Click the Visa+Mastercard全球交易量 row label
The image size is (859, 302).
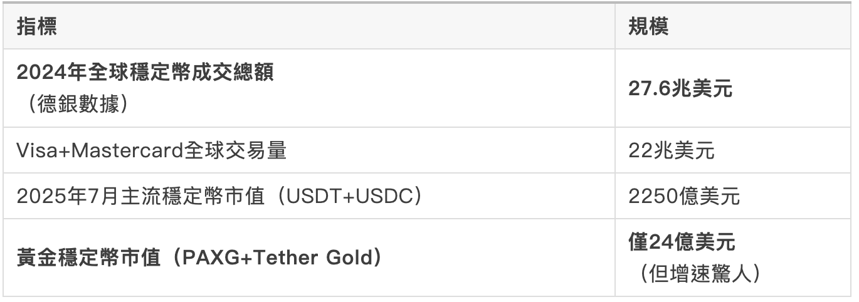[152, 152]
